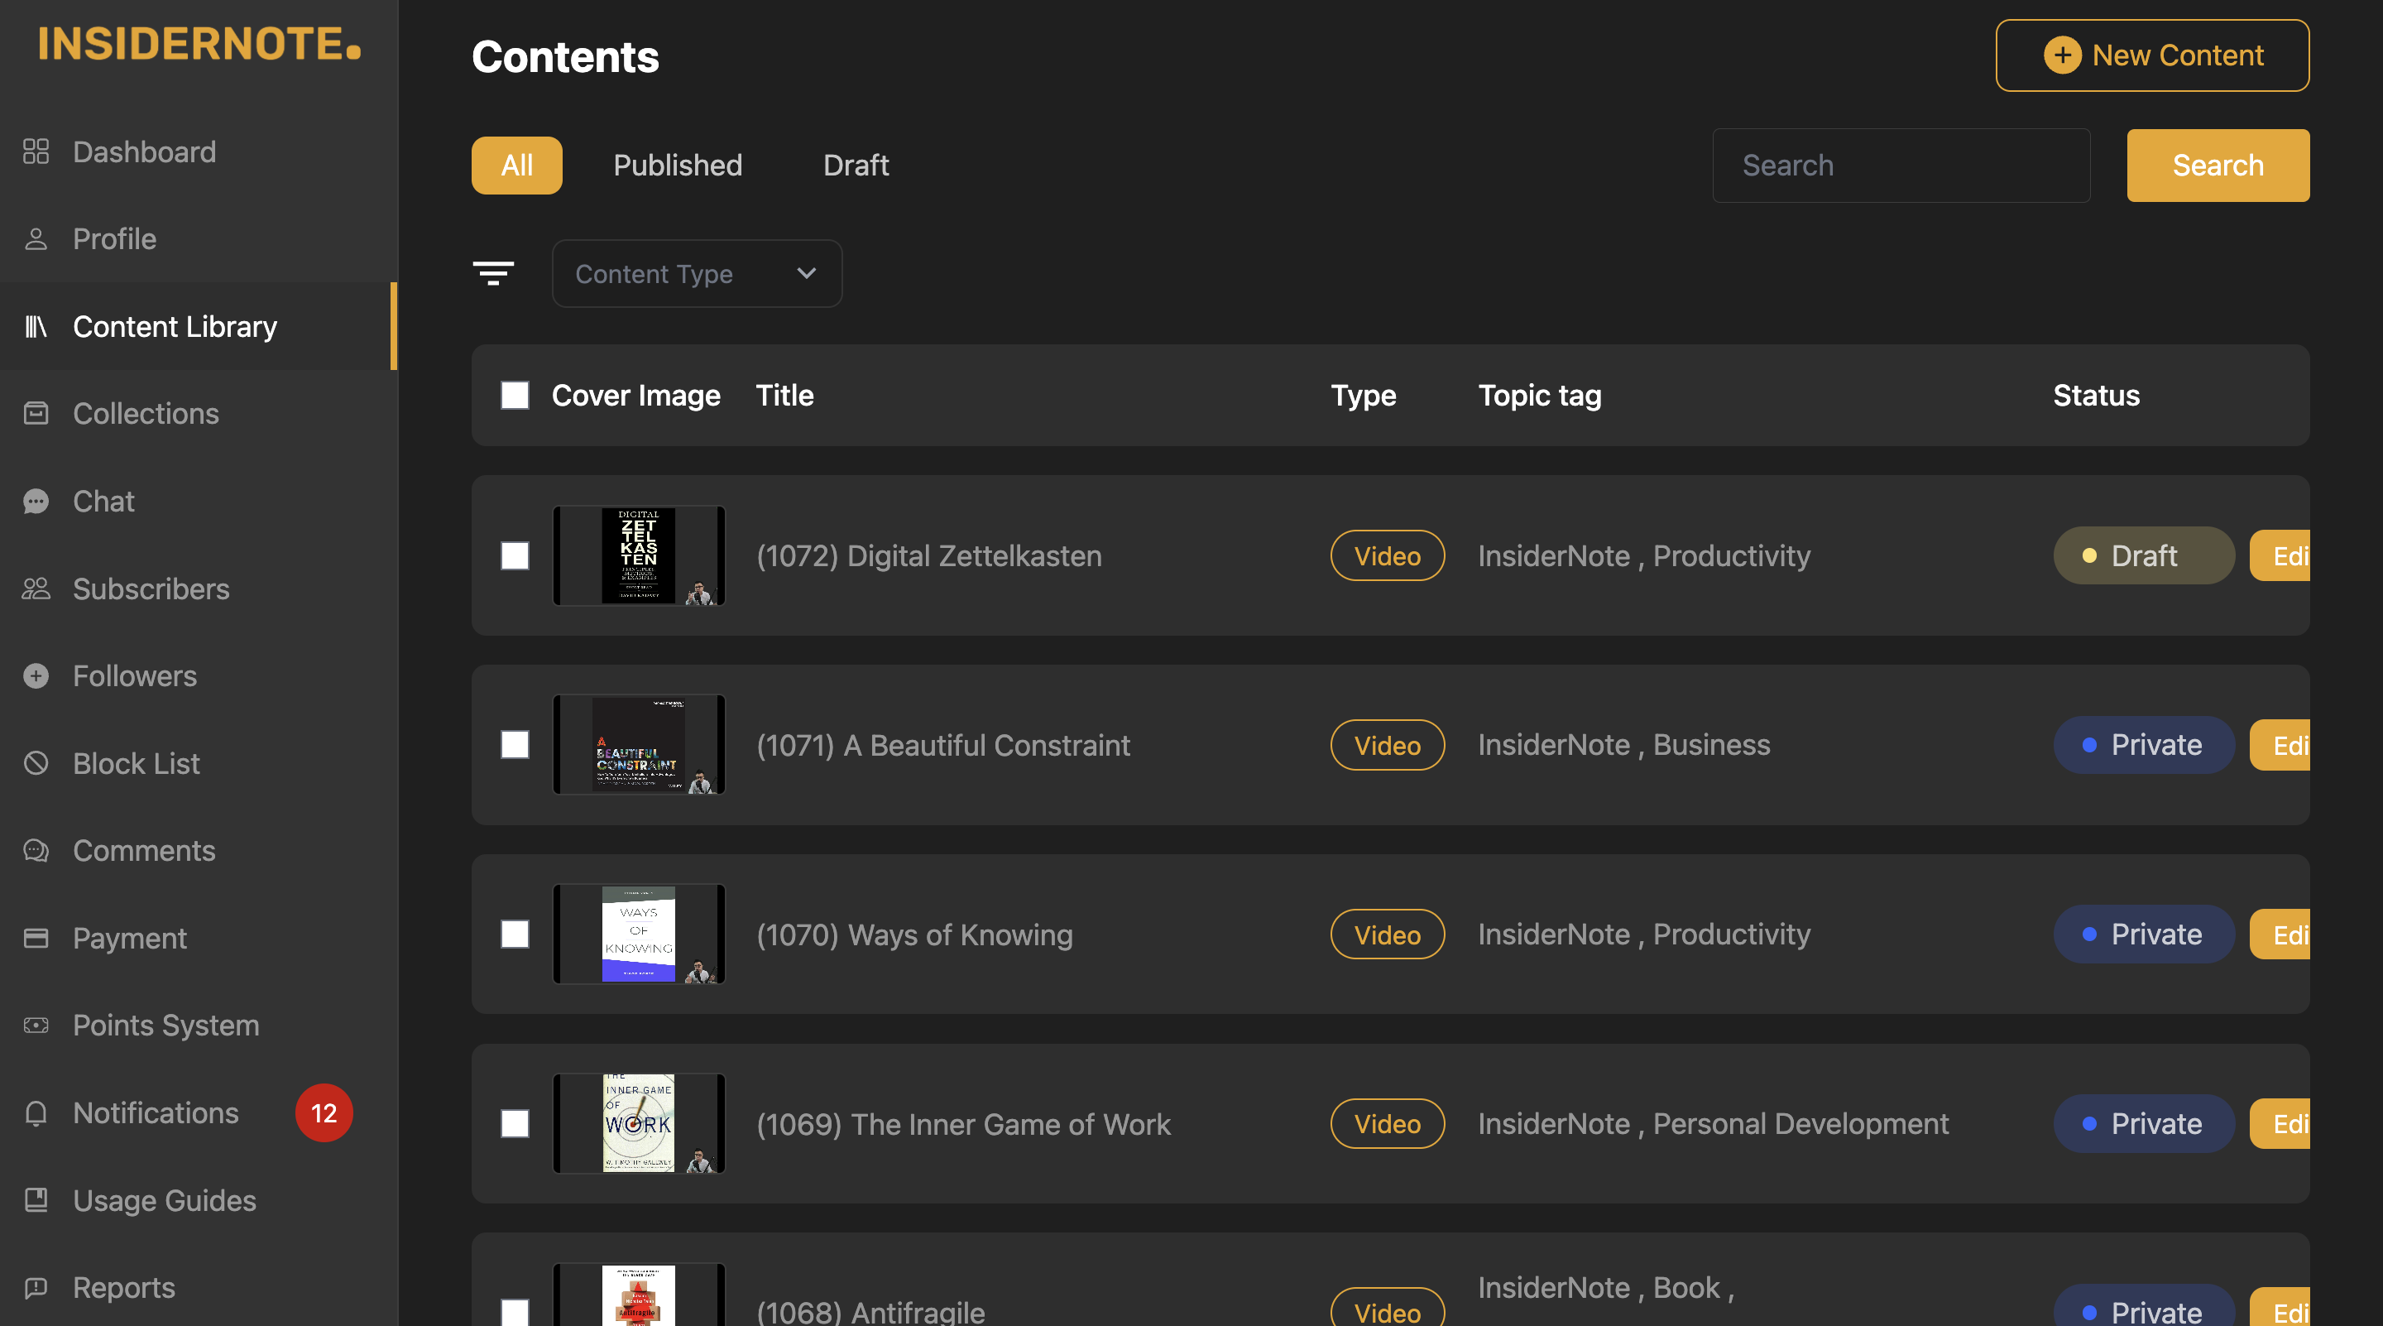This screenshot has height=1326, width=2383.
Task: Open Usage Guides in sidebar
Action: tap(199, 1200)
